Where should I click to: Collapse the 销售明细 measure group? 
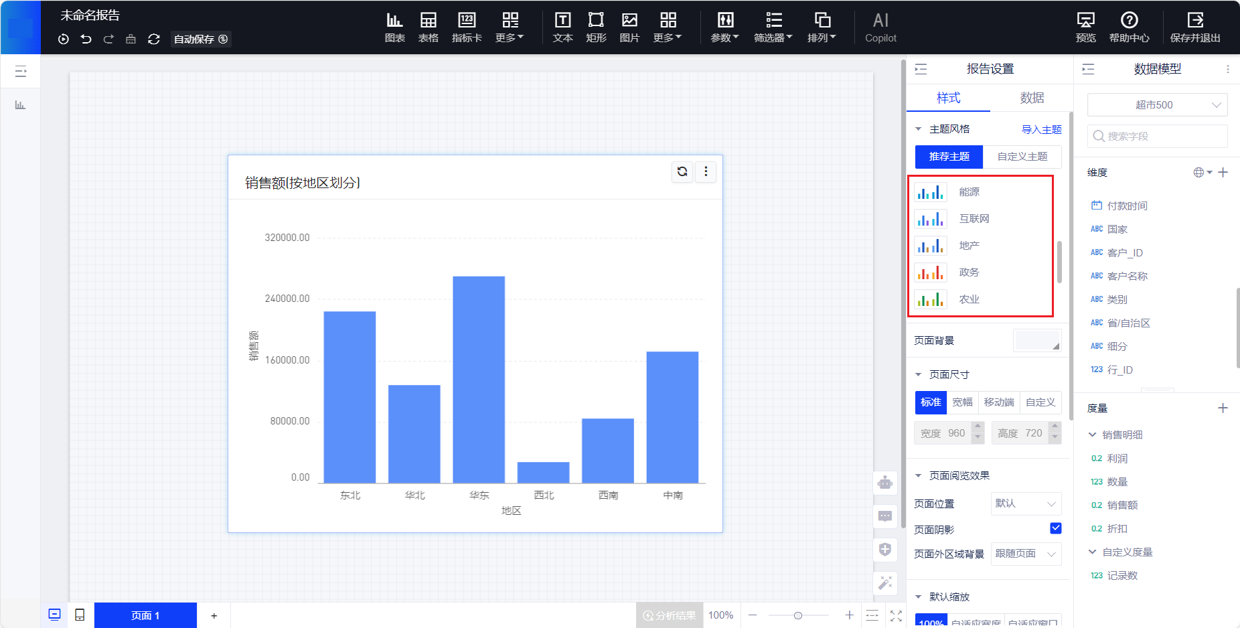coord(1093,435)
